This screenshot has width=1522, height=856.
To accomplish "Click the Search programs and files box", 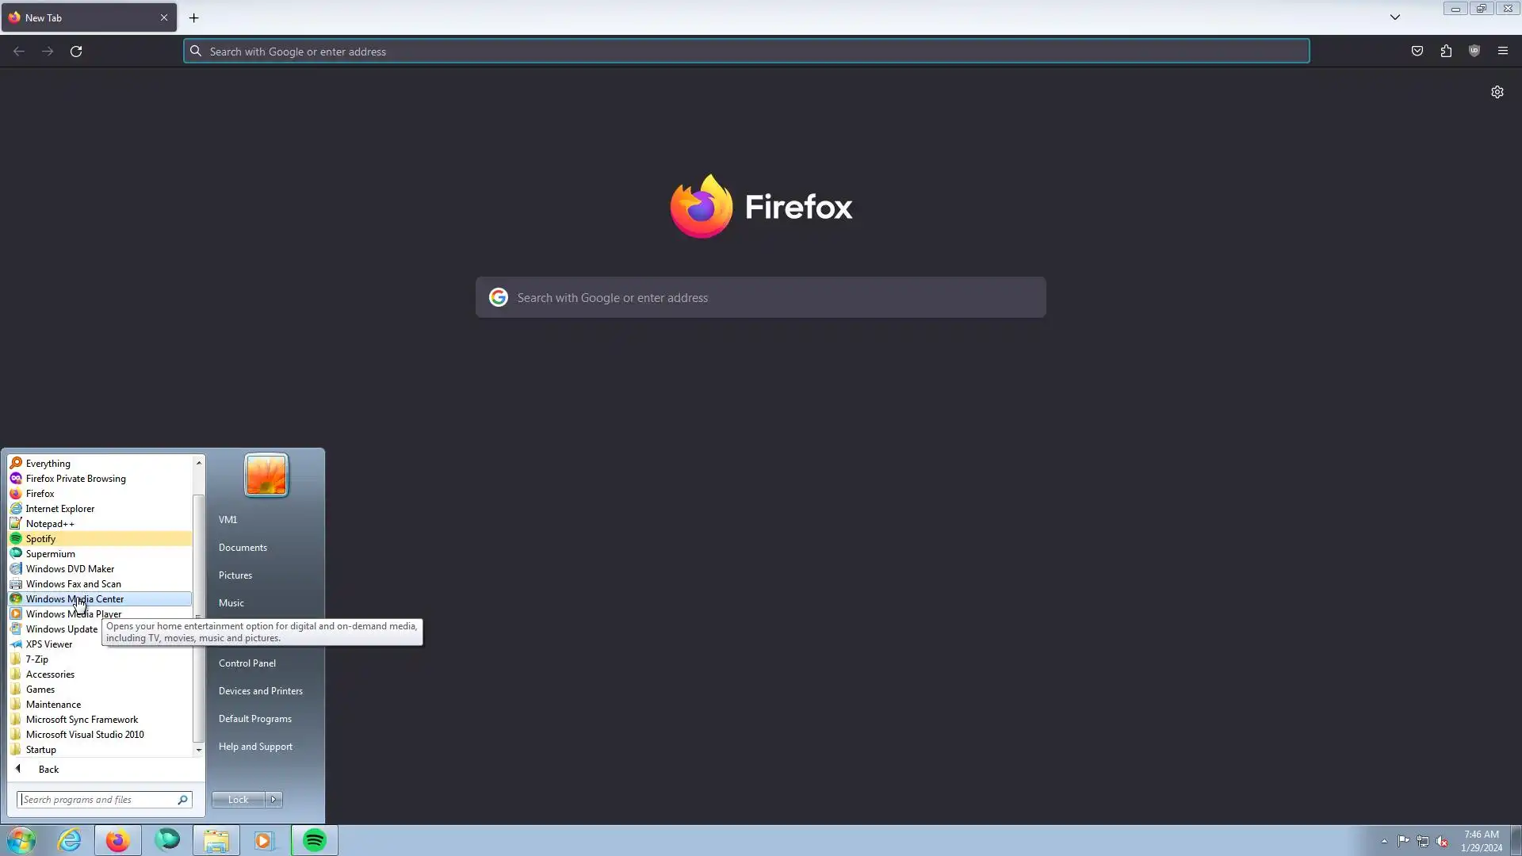I will tap(97, 800).
